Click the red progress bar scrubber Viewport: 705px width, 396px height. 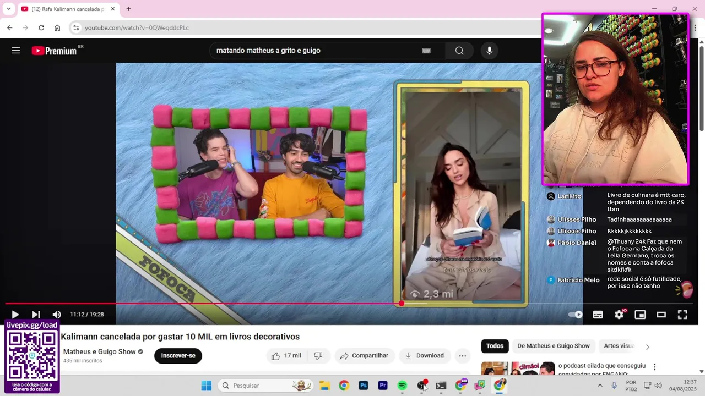pos(402,303)
